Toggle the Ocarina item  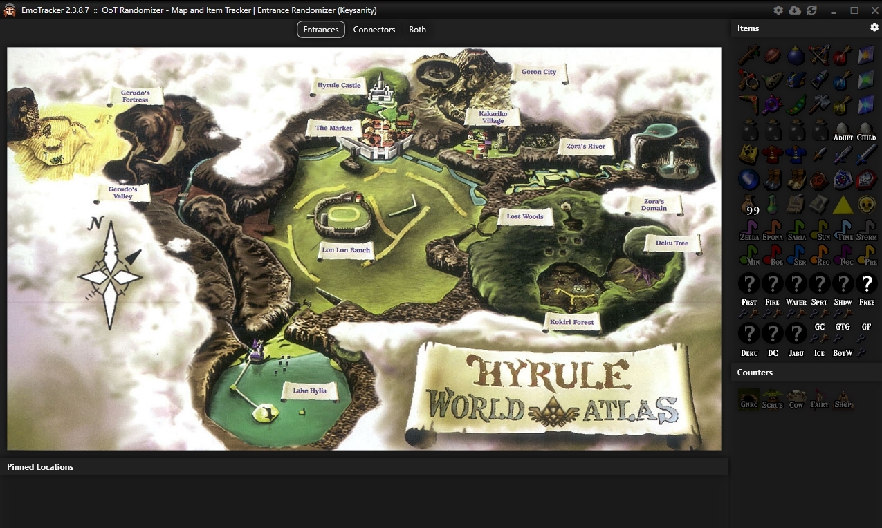point(773,80)
